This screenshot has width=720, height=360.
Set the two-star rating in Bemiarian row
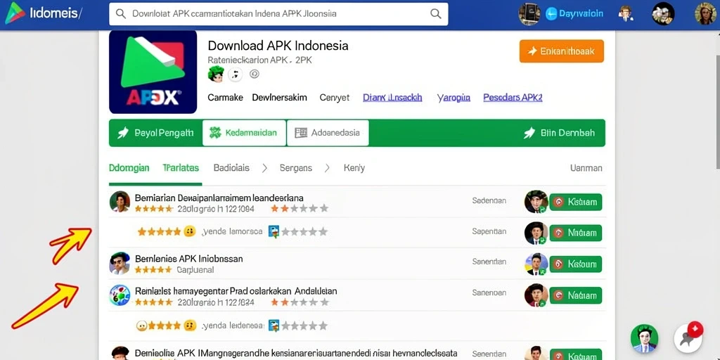300,209
